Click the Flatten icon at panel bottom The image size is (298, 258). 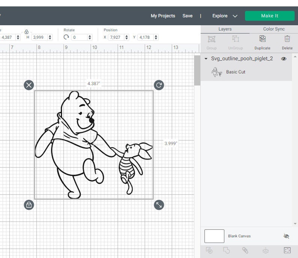coord(265,250)
